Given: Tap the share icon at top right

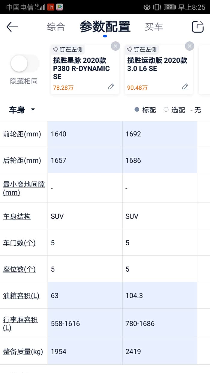Looking at the screenshot, I should click(x=197, y=27).
